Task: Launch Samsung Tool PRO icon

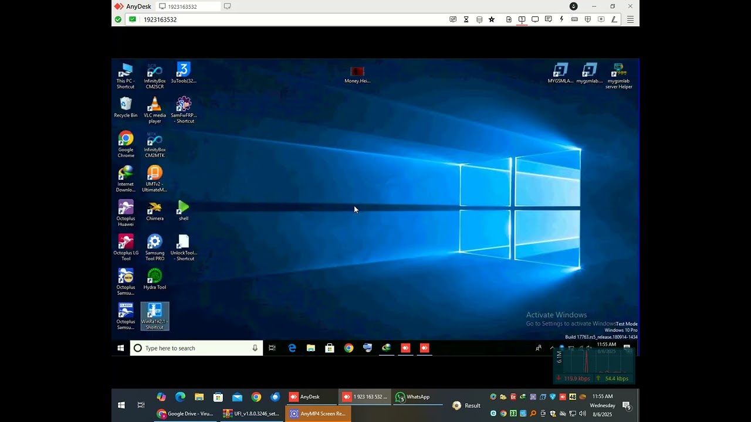Action: pos(154,248)
